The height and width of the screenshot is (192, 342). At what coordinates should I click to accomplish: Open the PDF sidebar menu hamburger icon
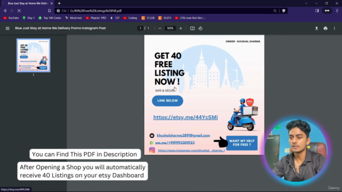click(7, 28)
